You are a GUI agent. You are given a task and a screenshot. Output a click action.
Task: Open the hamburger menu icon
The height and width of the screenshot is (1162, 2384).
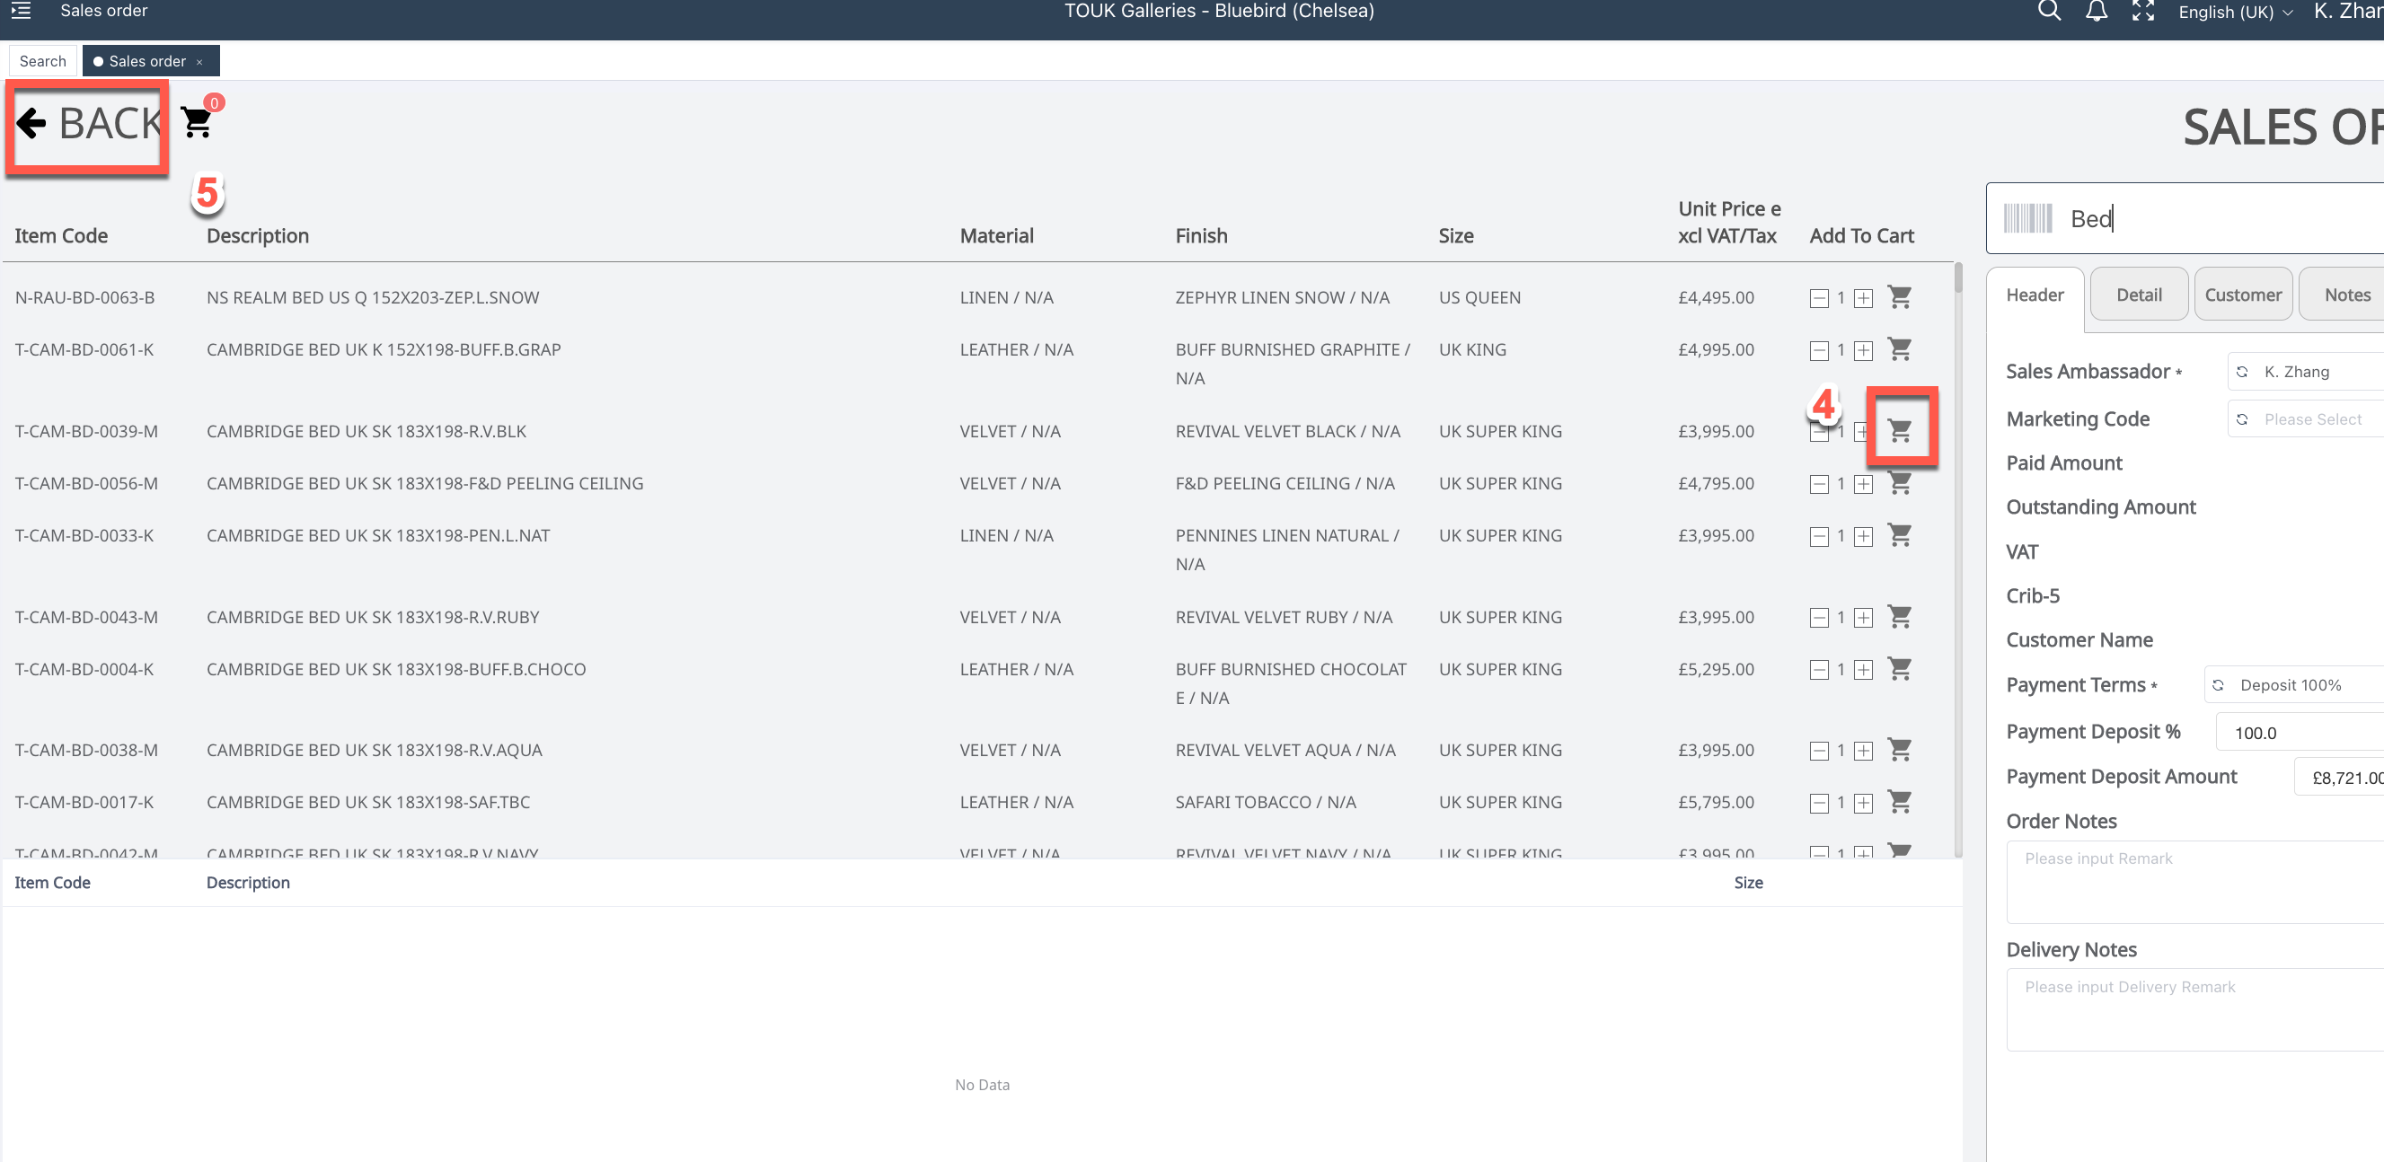click(22, 11)
